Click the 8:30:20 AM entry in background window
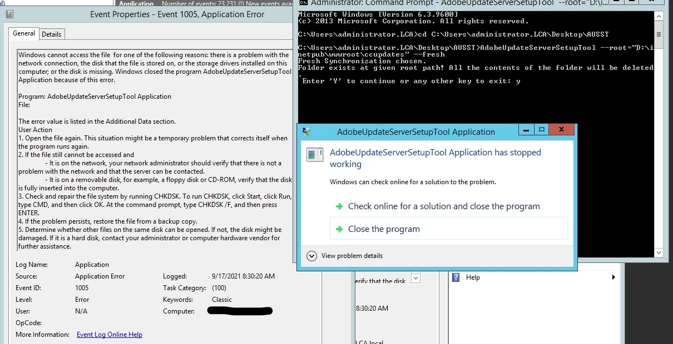This screenshot has height=344, width=673. point(372,308)
